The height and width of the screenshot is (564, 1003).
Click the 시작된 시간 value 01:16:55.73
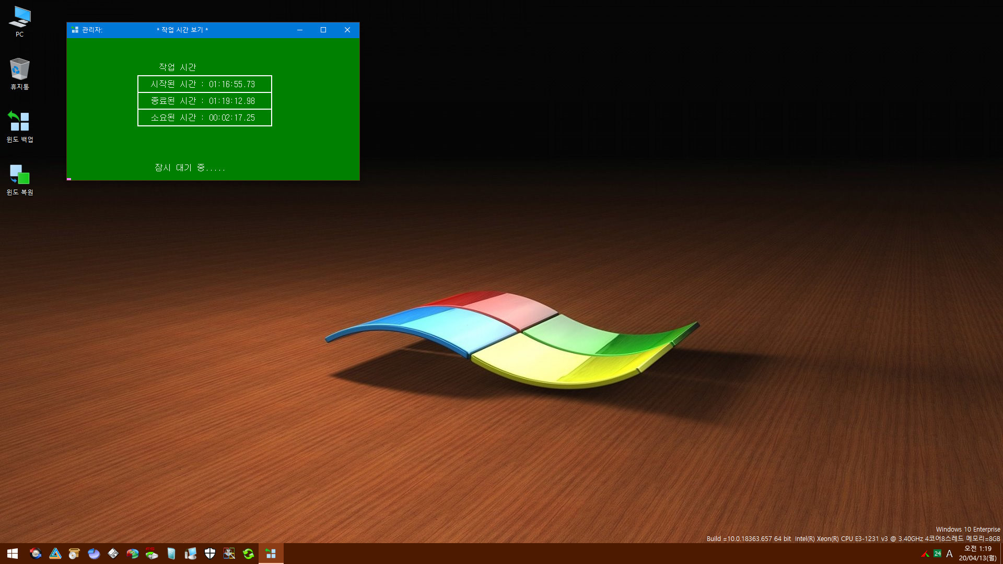coord(232,84)
